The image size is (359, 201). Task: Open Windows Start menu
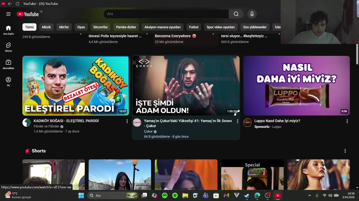coord(81,195)
